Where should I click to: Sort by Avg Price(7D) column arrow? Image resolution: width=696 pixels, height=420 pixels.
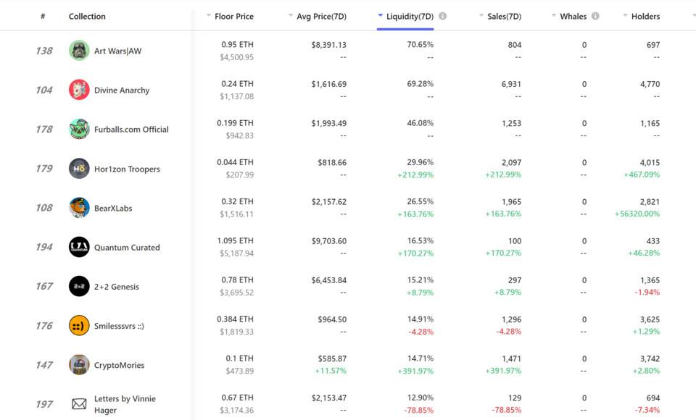click(x=291, y=15)
